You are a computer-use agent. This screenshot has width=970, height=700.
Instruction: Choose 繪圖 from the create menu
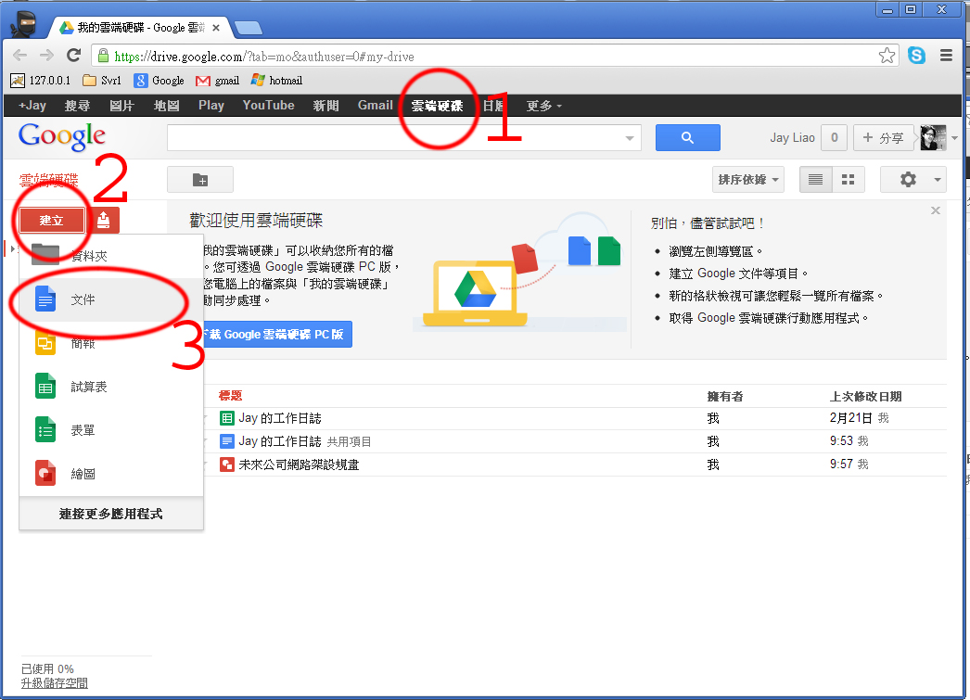tap(111, 475)
